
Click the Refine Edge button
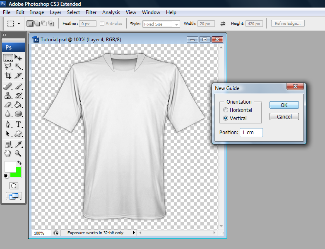[x=288, y=24]
